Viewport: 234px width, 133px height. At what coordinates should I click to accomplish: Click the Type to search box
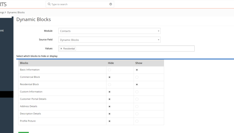click(x=80, y=4)
